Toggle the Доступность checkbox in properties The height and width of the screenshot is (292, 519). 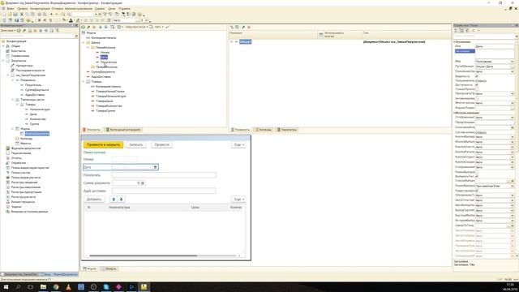click(x=477, y=85)
